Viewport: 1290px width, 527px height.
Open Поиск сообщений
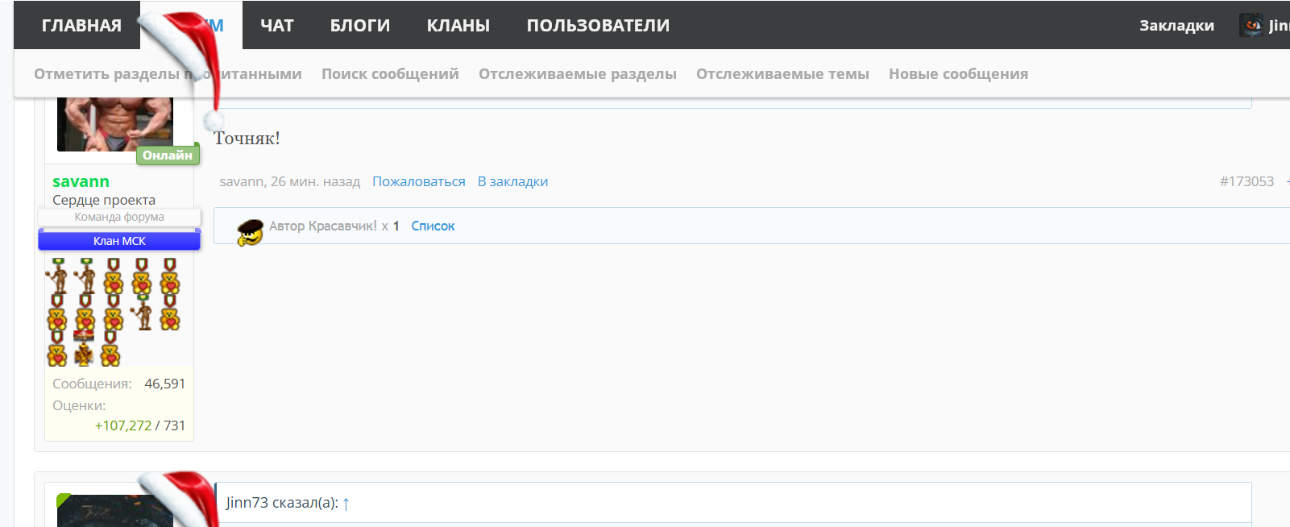click(x=390, y=73)
